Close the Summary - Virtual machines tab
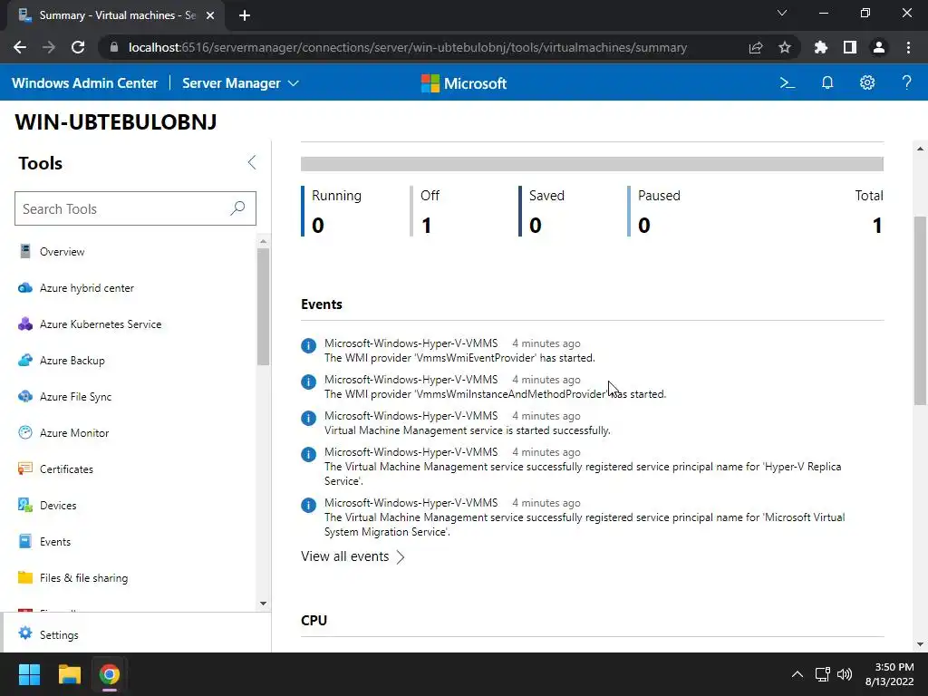Screen dimensions: 928x696 click(210, 15)
